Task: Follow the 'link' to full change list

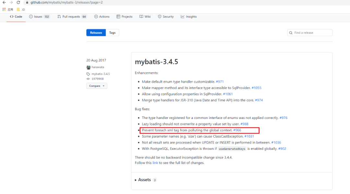Action: point(155,163)
